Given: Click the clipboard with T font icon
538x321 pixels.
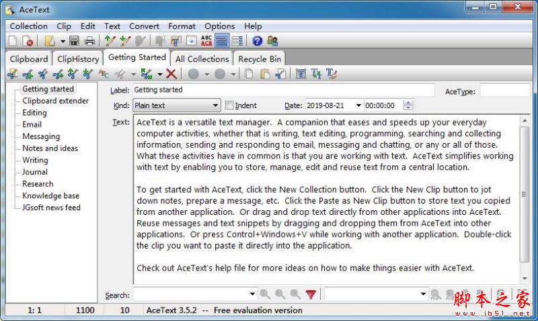Looking at the screenshot, I should click(x=176, y=41).
